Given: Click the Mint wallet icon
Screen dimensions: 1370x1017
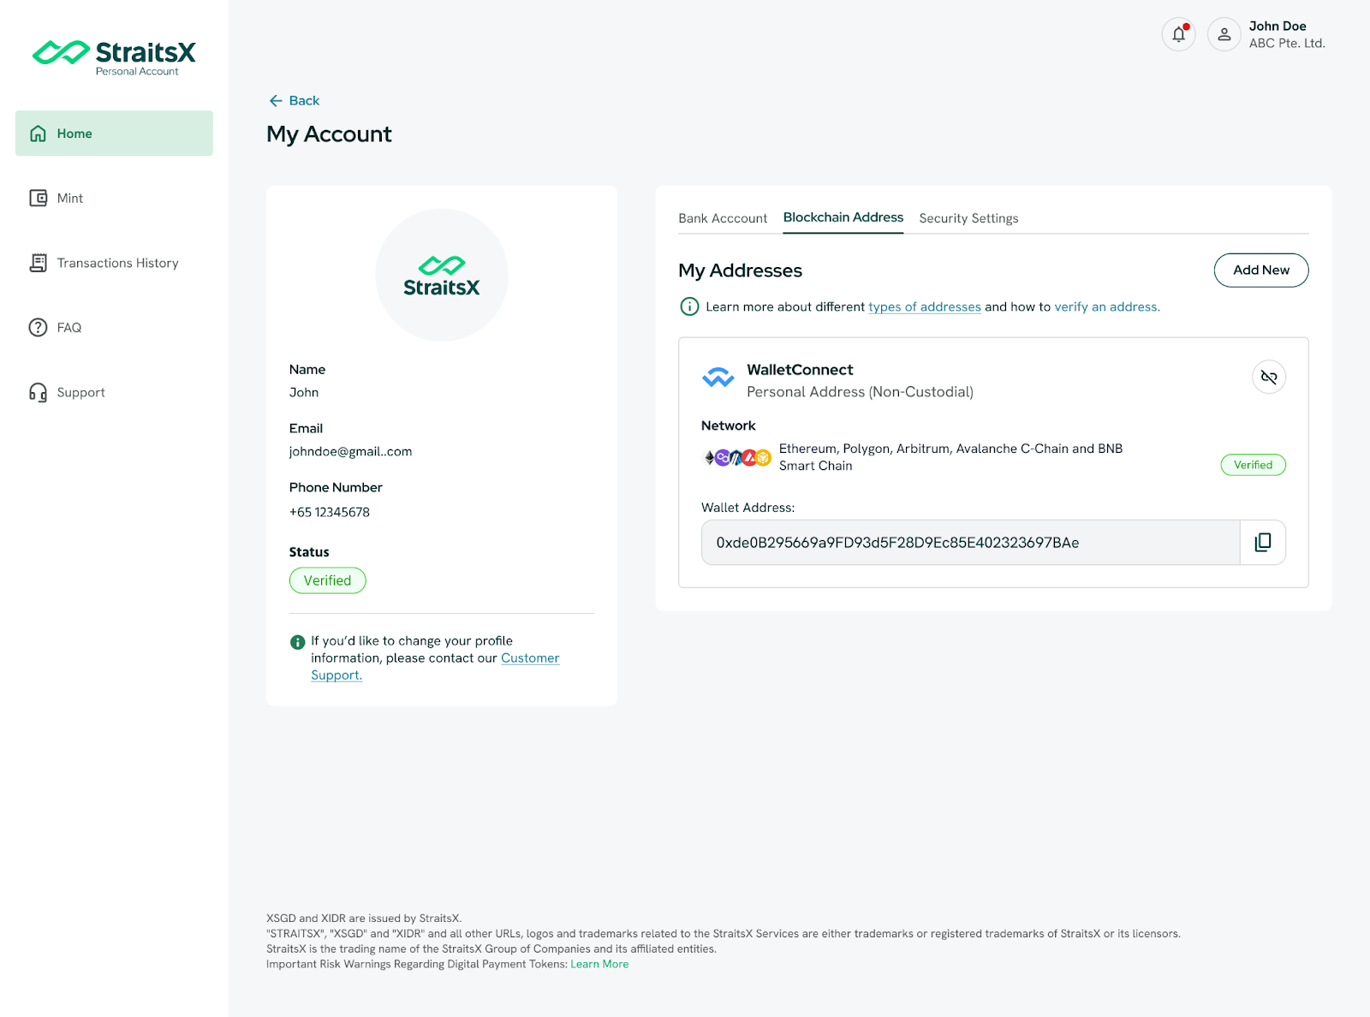Looking at the screenshot, I should tap(38, 198).
